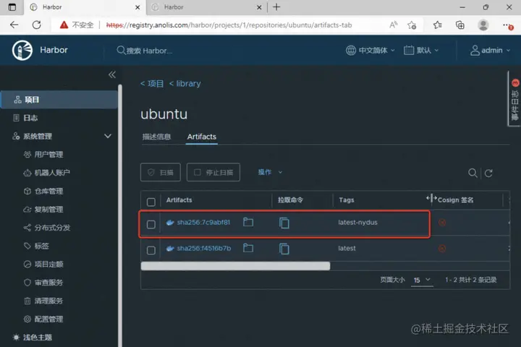Collapse the sidebar with double chevron
The image size is (521, 347).
(112, 74)
